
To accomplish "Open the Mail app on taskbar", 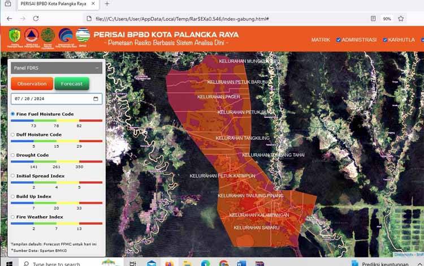I will [152, 264].
